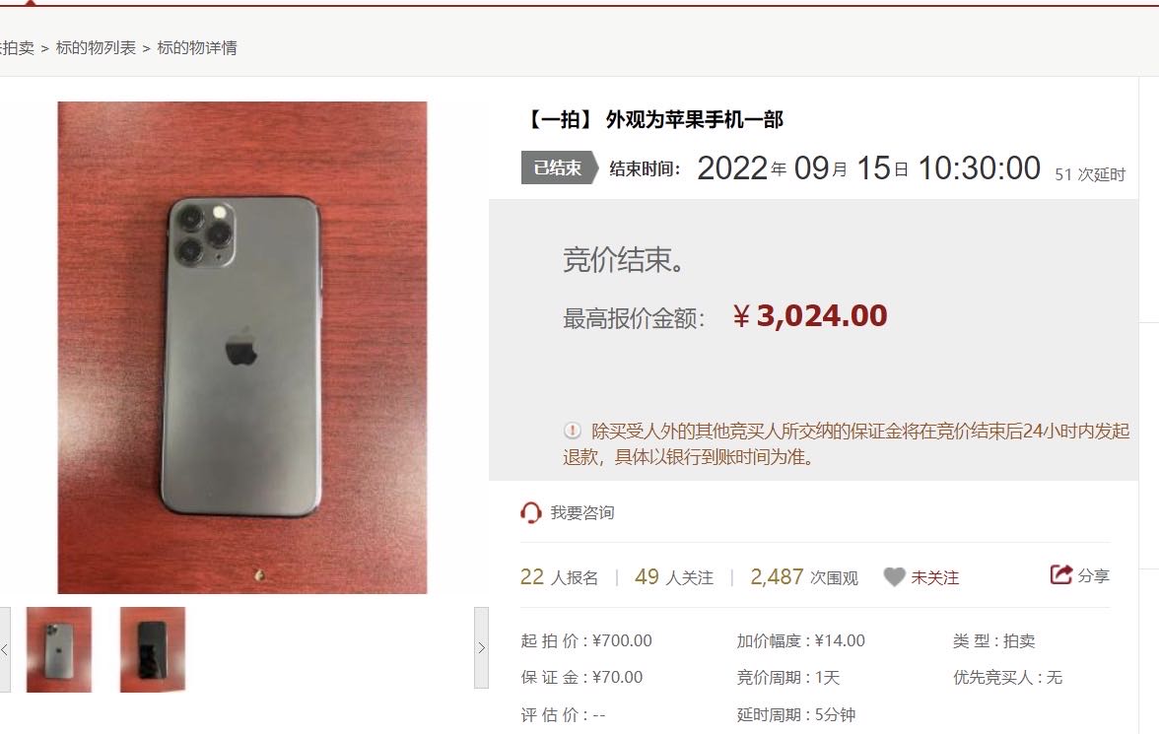Click the warning notice icon beside refund text
The height and width of the screenshot is (734, 1159).
572,431
